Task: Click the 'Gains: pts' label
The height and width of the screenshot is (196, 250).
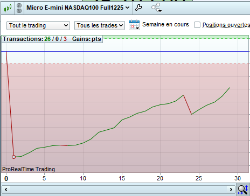Action: pos(87,39)
